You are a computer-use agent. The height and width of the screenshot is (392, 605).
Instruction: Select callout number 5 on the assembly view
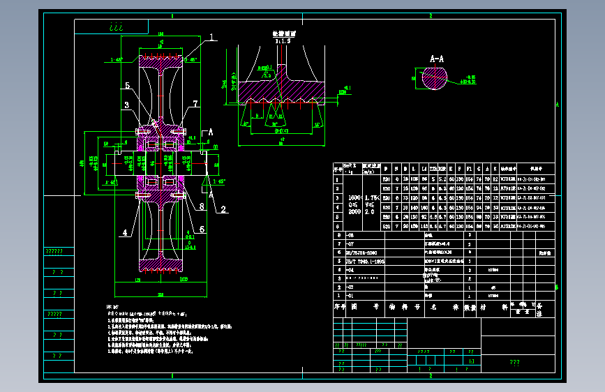[127, 86]
